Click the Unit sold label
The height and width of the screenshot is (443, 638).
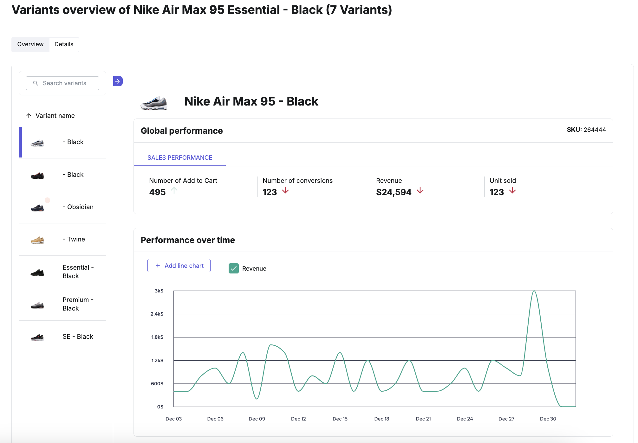503,181
